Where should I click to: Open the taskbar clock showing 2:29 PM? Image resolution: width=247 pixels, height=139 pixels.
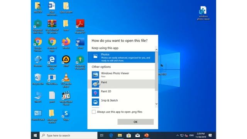pos(201,136)
